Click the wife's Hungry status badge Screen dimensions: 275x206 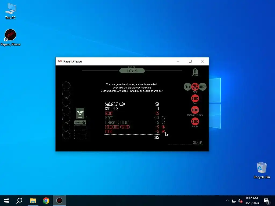coord(202,87)
